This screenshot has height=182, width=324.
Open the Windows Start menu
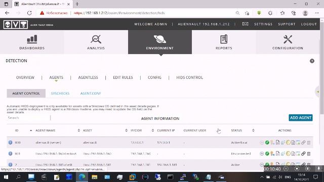(6, 177)
